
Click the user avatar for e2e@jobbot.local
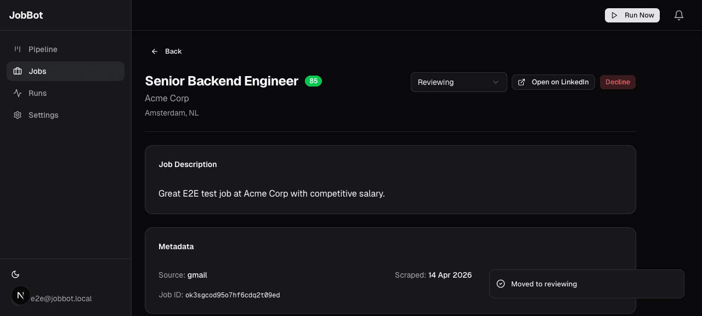(21, 295)
